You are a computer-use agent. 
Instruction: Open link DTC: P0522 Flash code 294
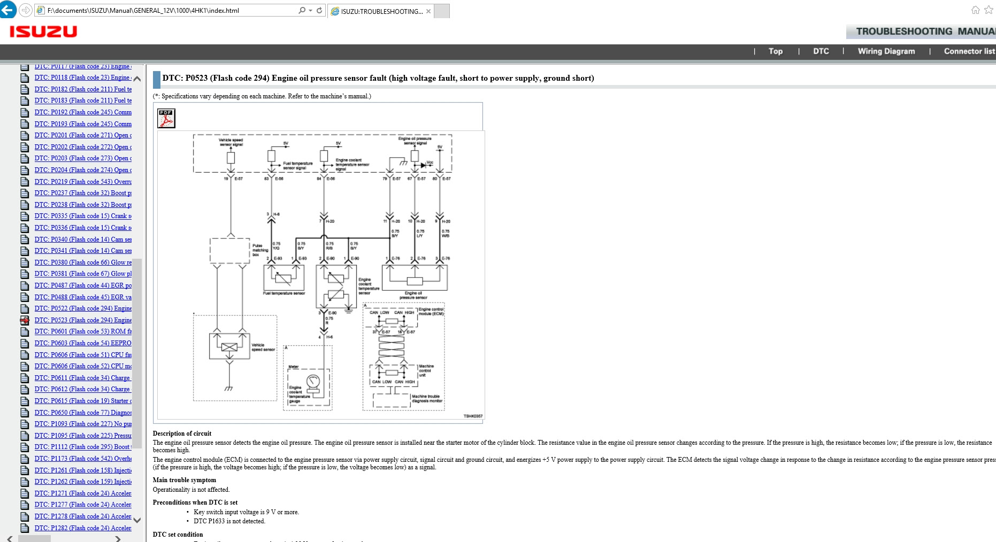pos(83,308)
